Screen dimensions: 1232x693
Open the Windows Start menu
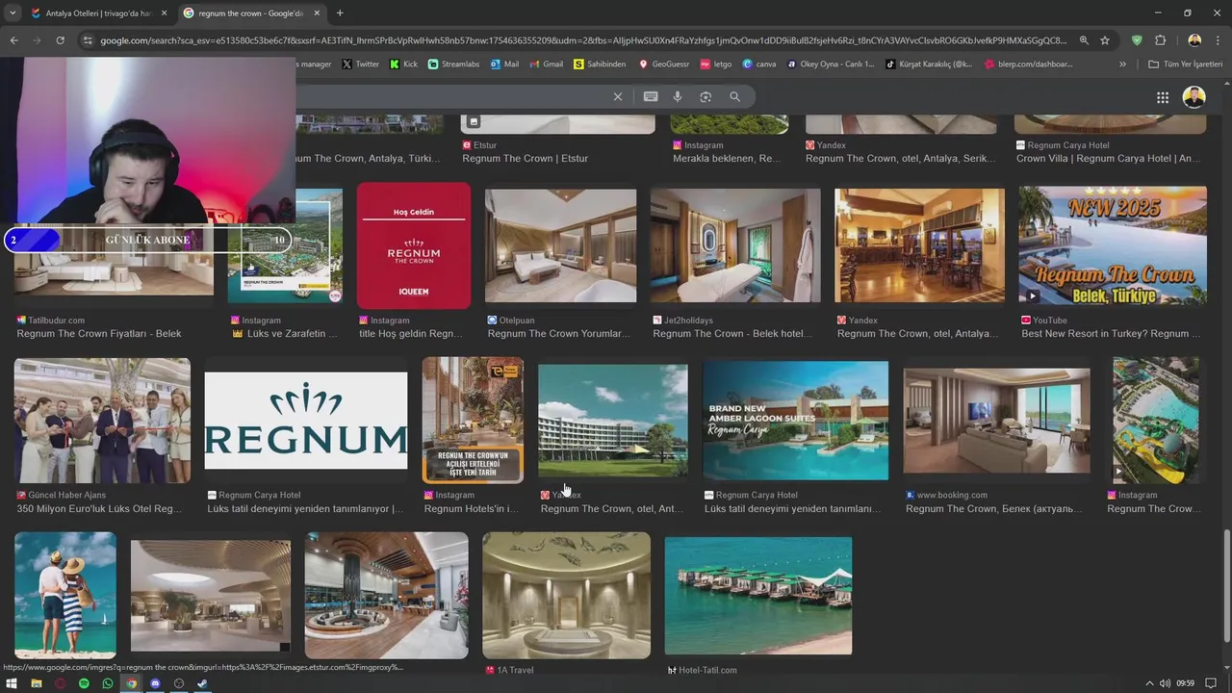point(12,683)
